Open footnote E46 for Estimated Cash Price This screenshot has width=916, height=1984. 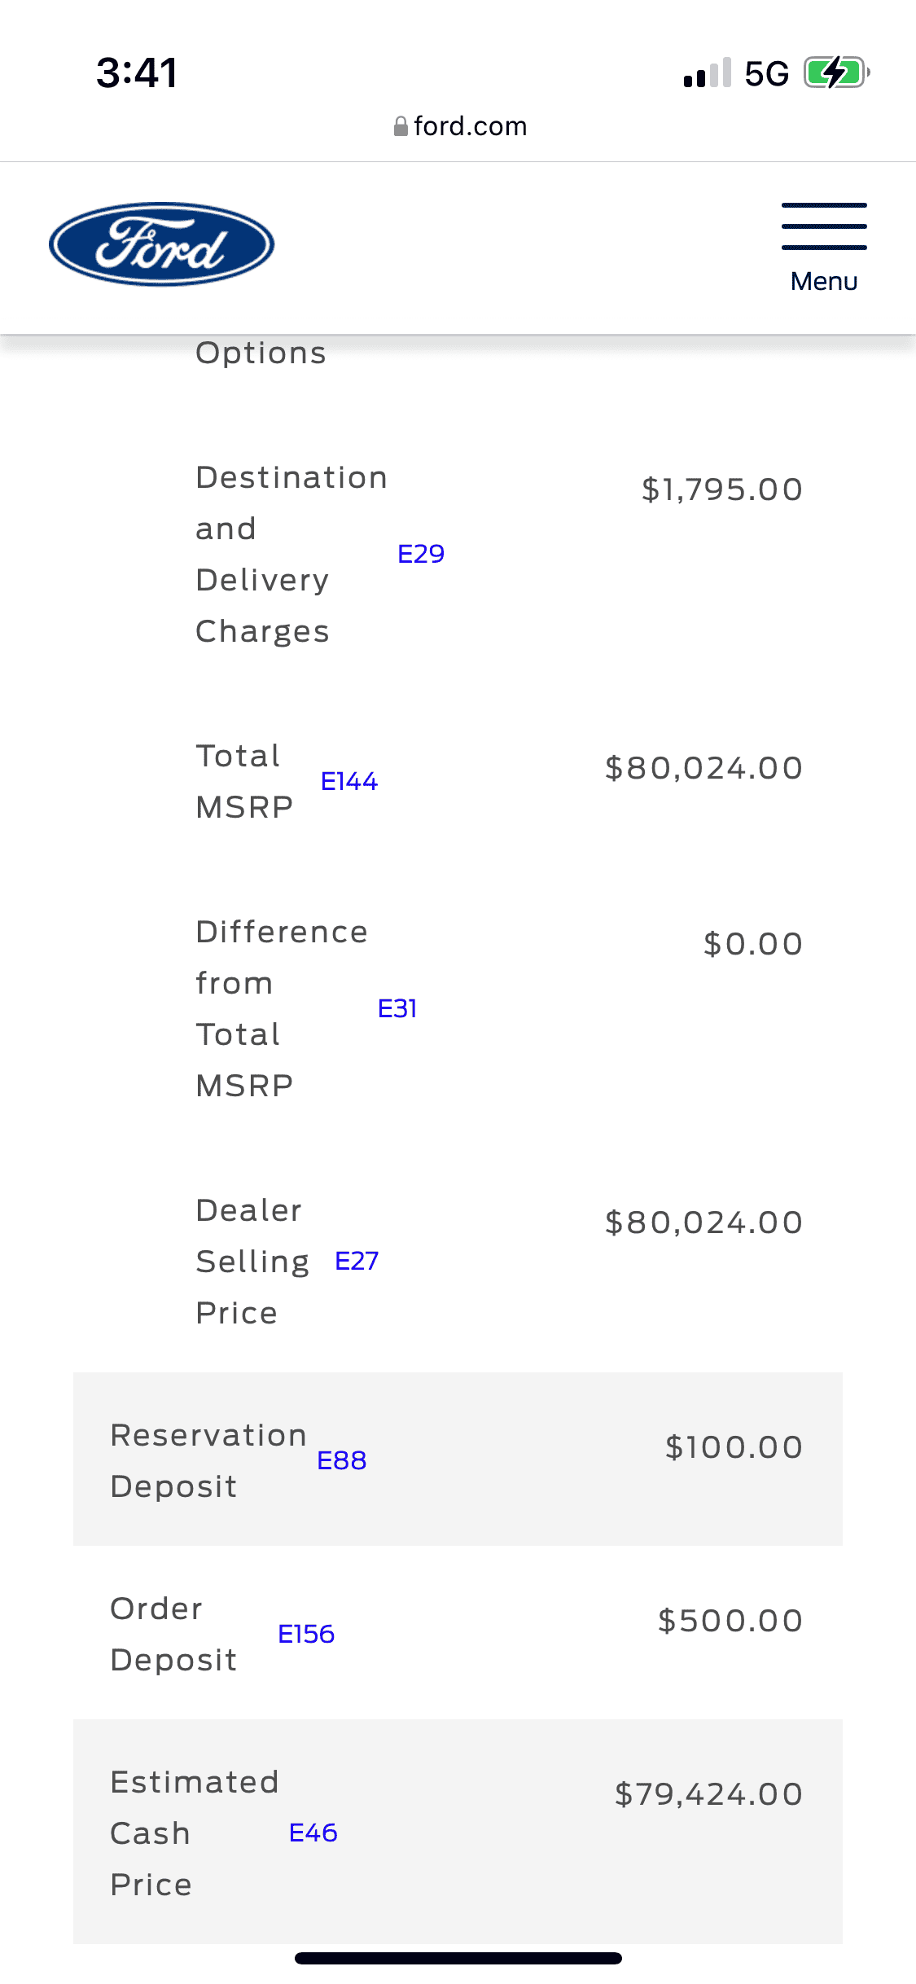(313, 1833)
